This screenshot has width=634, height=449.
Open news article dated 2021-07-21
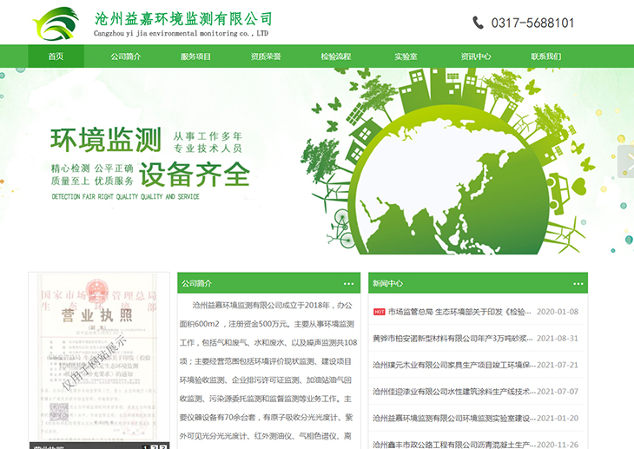pos(452,365)
